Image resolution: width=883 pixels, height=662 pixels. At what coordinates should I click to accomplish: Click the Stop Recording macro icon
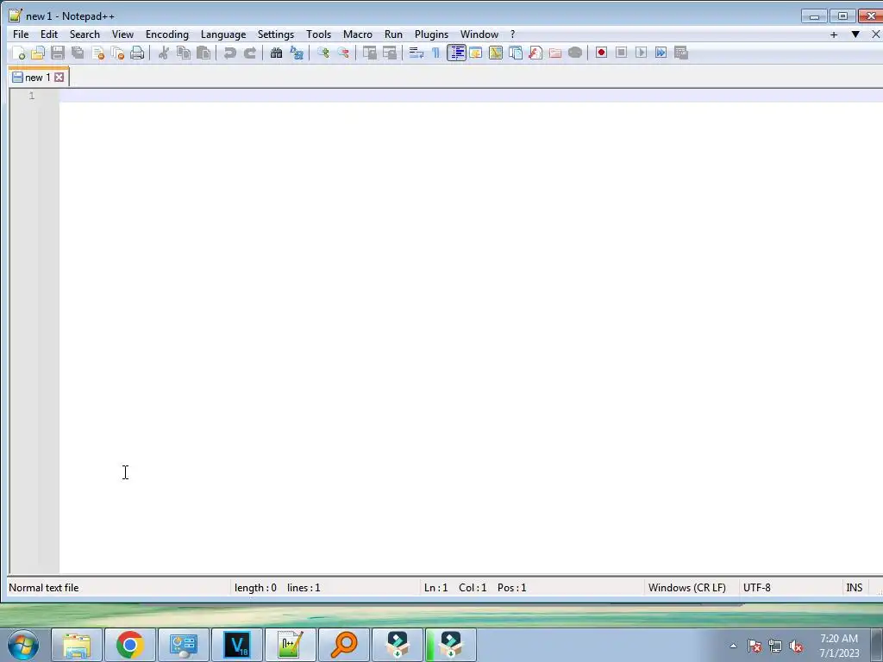(x=621, y=53)
